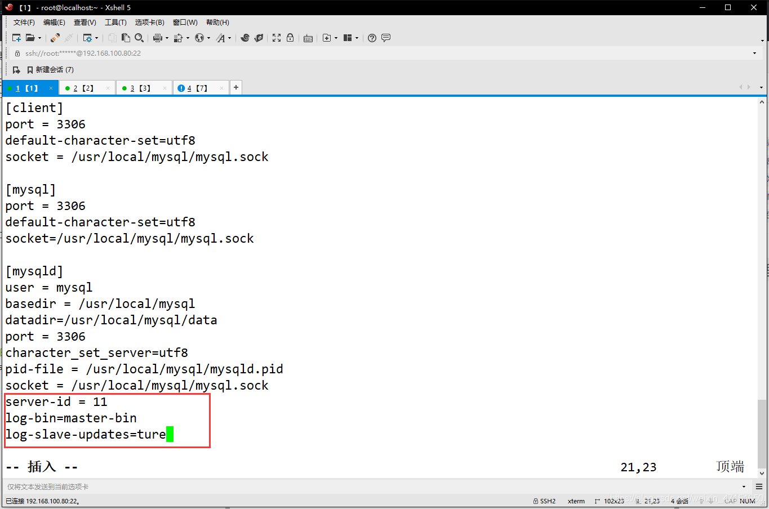Switch to session tab 2 【2】
The width and height of the screenshot is (769, 509).
87,88
